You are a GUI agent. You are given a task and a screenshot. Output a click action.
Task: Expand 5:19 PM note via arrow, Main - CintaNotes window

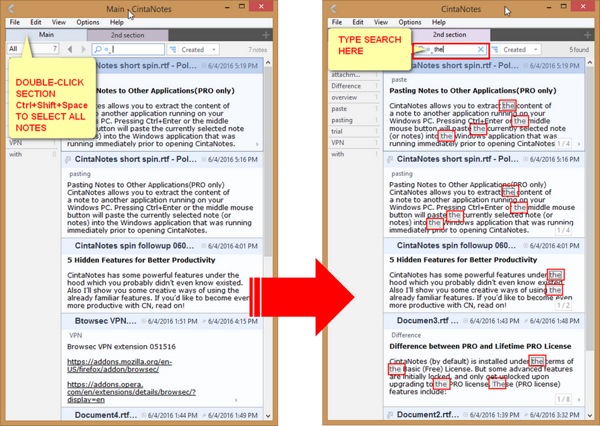257,144
